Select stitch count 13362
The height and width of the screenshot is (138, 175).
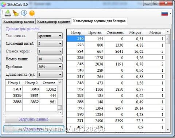(49, 89)
